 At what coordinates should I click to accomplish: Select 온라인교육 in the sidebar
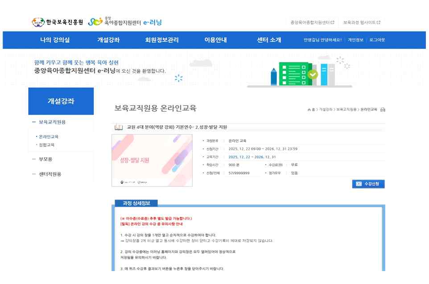click(48, 136)
